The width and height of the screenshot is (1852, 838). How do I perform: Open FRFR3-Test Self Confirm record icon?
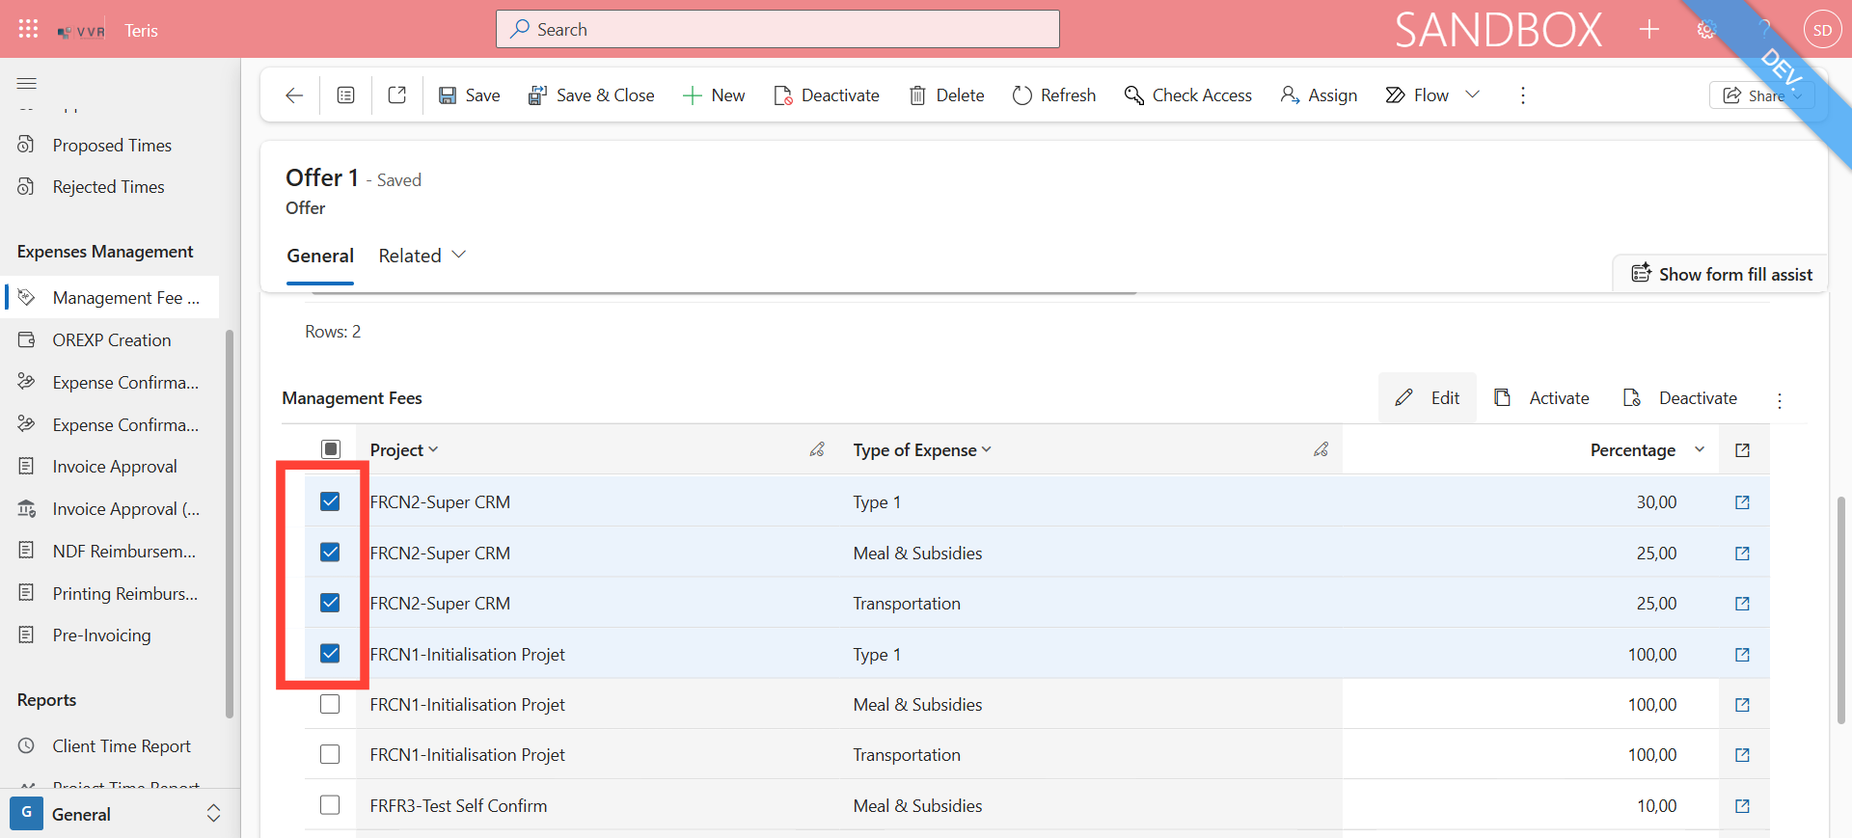point(1742,806)
